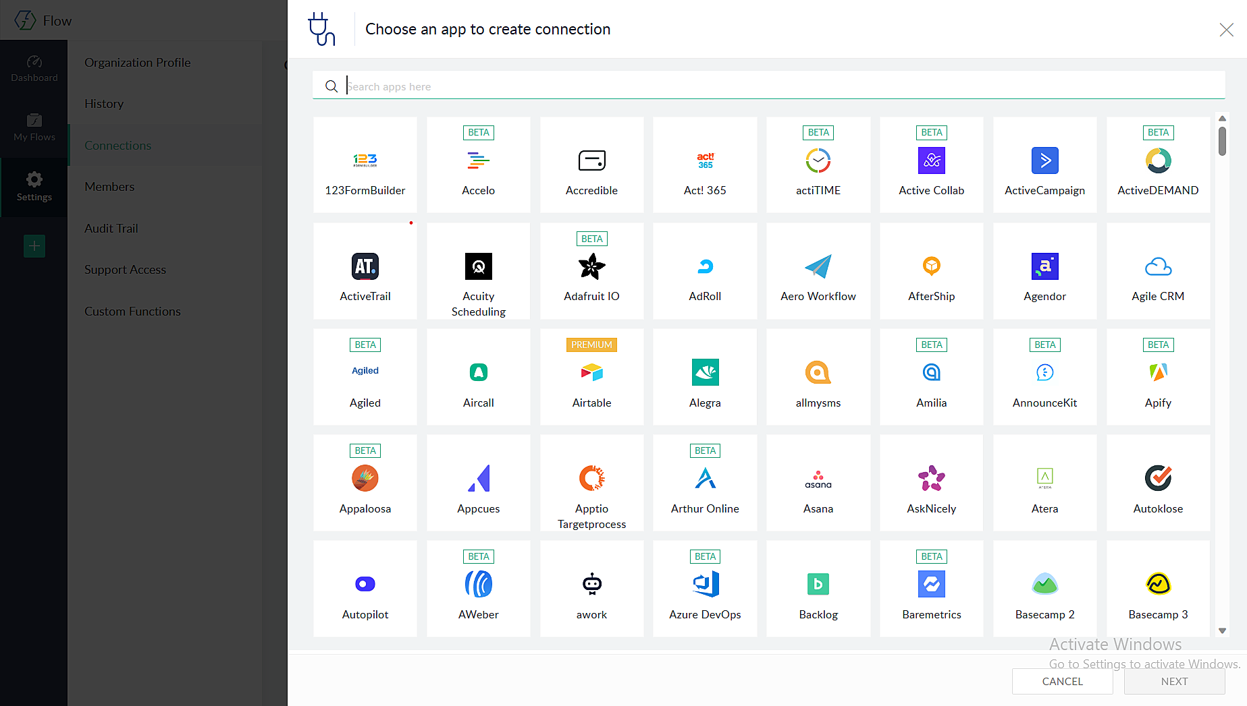Select the AfterShip app icon
The height and width of the screenshot is (706, 1247).
point(932,266)
